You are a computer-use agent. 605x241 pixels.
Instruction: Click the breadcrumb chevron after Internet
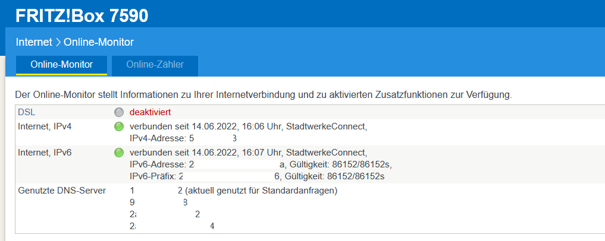pyautogui.click(x=58, y=42)
